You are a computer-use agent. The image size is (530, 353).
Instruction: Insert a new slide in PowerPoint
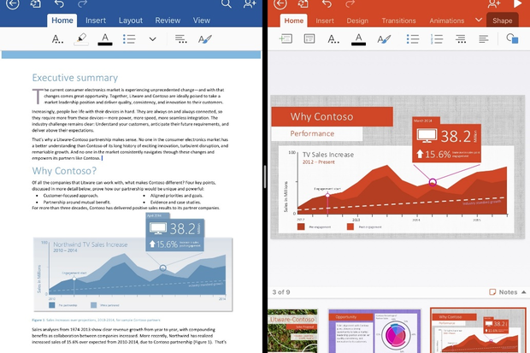286,38
